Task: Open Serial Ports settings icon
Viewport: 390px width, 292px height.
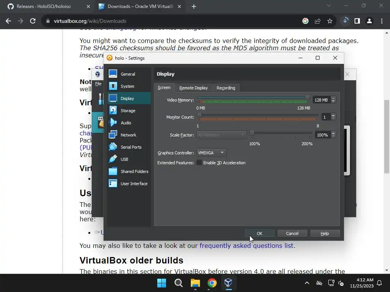Action: (113, 147)
